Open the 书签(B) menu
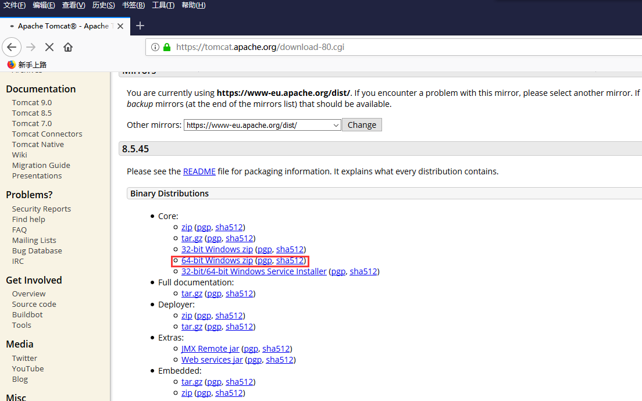Screen dimensions: 642x401 click(x=134, y=5)
